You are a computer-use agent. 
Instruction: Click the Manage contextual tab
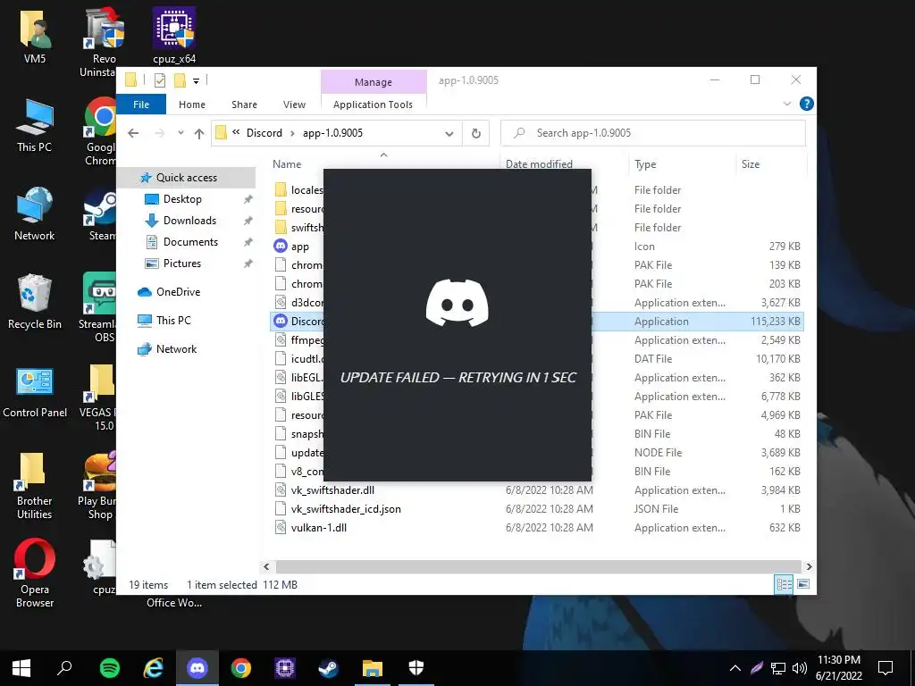click(x=374, y=82)
